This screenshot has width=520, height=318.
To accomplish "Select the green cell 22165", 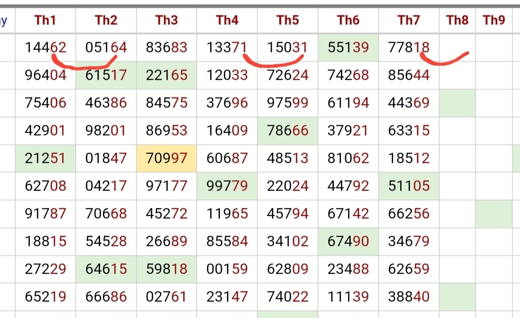I will point(166,75).
